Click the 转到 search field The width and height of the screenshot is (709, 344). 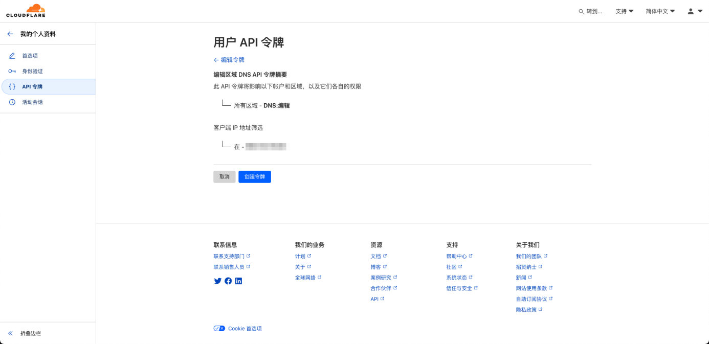point(590,11)
